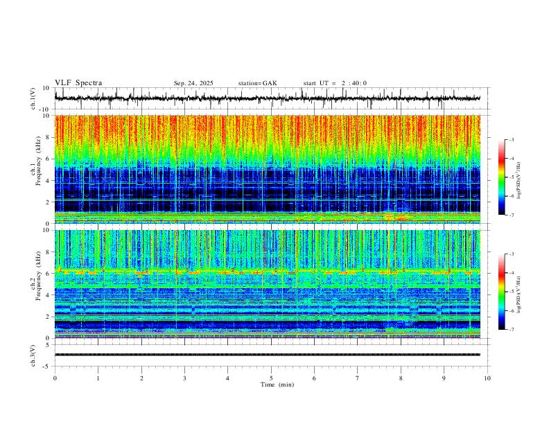Click the ch.1 spectrogram's red high-frequency band

(x=268, y=131)
